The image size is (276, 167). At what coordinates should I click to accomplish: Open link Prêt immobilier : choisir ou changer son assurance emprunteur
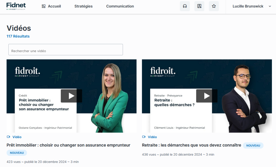pyautogui.click(x=68, y=145)
